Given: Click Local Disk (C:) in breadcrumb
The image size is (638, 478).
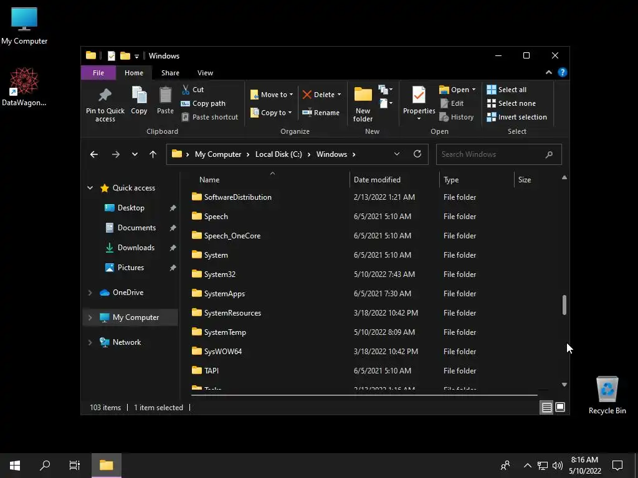Looking at the screenshot, I should (279, 154).
